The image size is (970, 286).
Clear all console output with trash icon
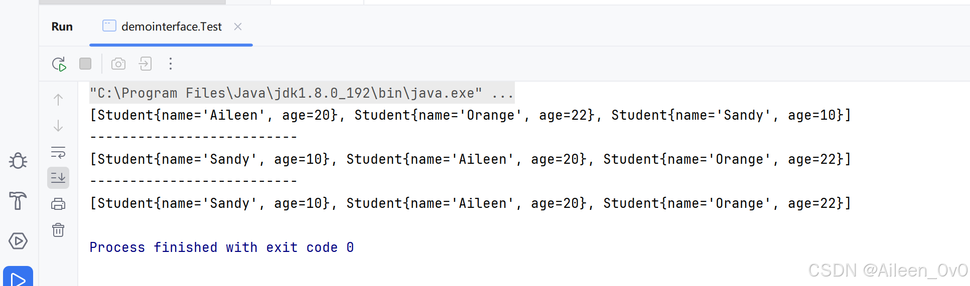(58, 230)
